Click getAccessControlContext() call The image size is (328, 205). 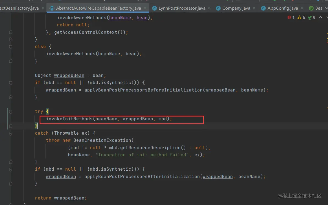(x=90, y=32)
